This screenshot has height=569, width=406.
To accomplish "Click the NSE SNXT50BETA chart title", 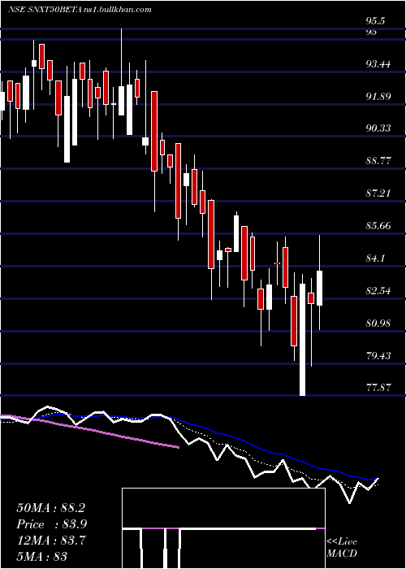I will point(80,10).
